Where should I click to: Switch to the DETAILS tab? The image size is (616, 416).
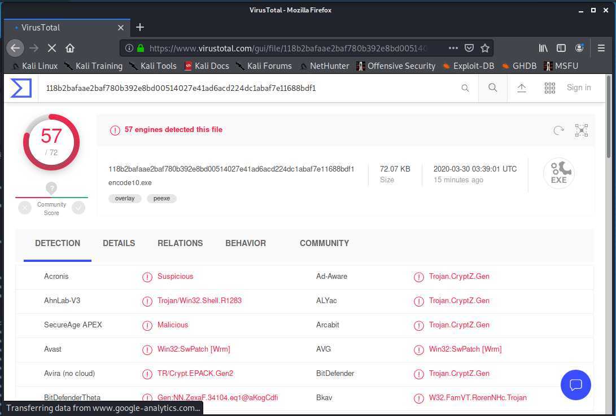[119, 243]
